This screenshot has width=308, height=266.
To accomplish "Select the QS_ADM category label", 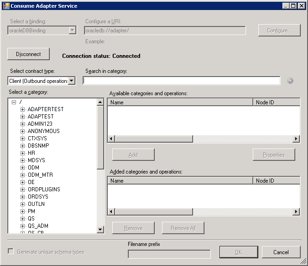I will pos(38,226).
